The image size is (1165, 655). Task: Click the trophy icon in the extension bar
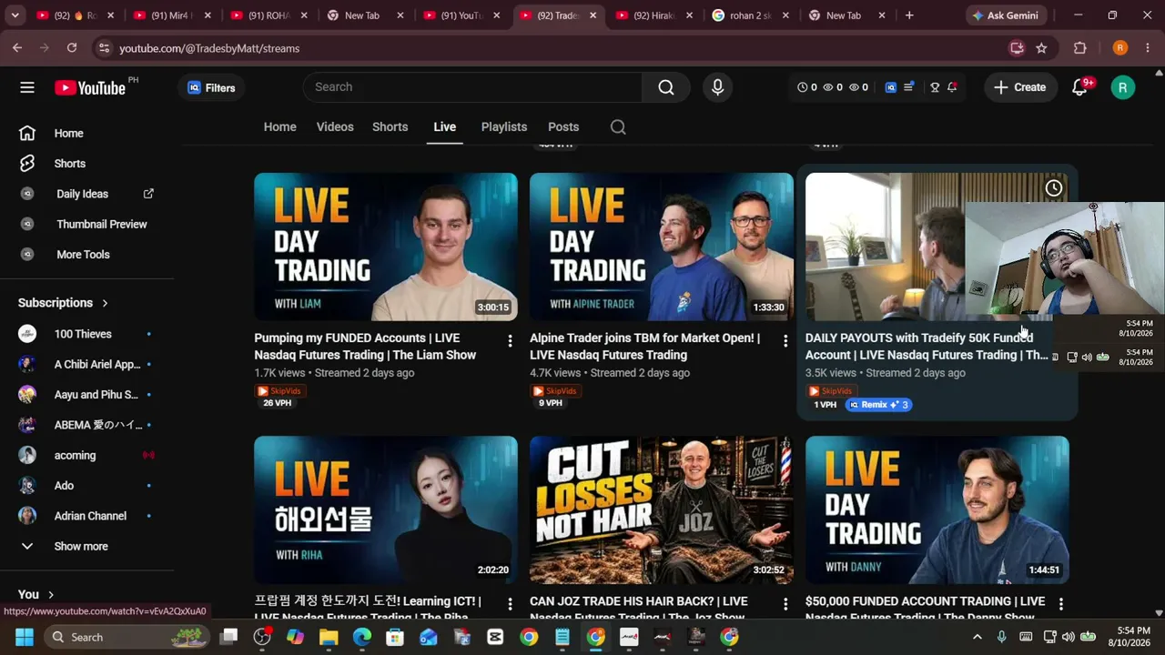point(935,87)
